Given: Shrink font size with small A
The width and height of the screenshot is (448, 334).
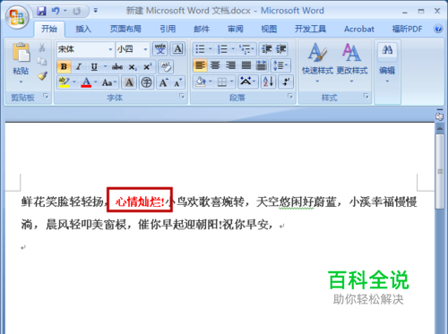Looking at the screenshot, I should 178,82.
